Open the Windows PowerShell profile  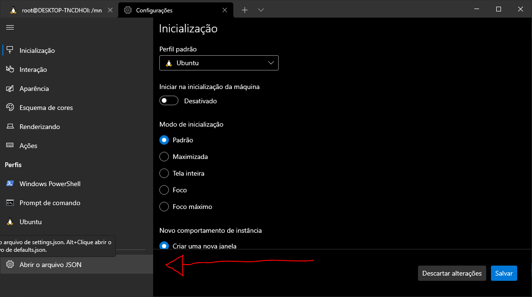(x=76, y=184)
